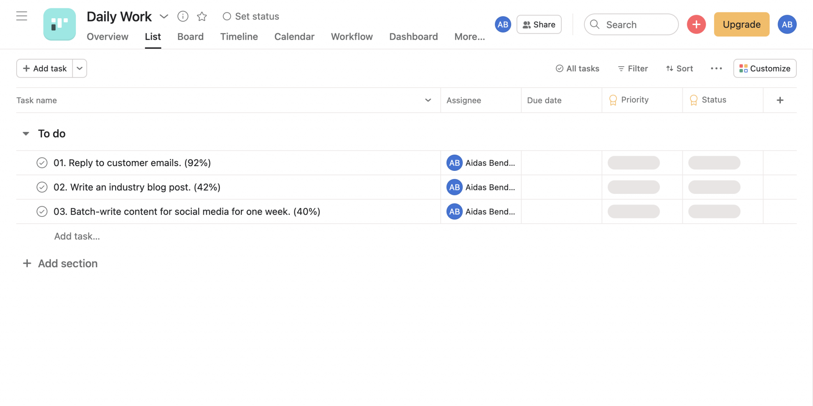Open the Daily Work title dropdown chevron
813x406 pixels.
[x=164, y=16]
